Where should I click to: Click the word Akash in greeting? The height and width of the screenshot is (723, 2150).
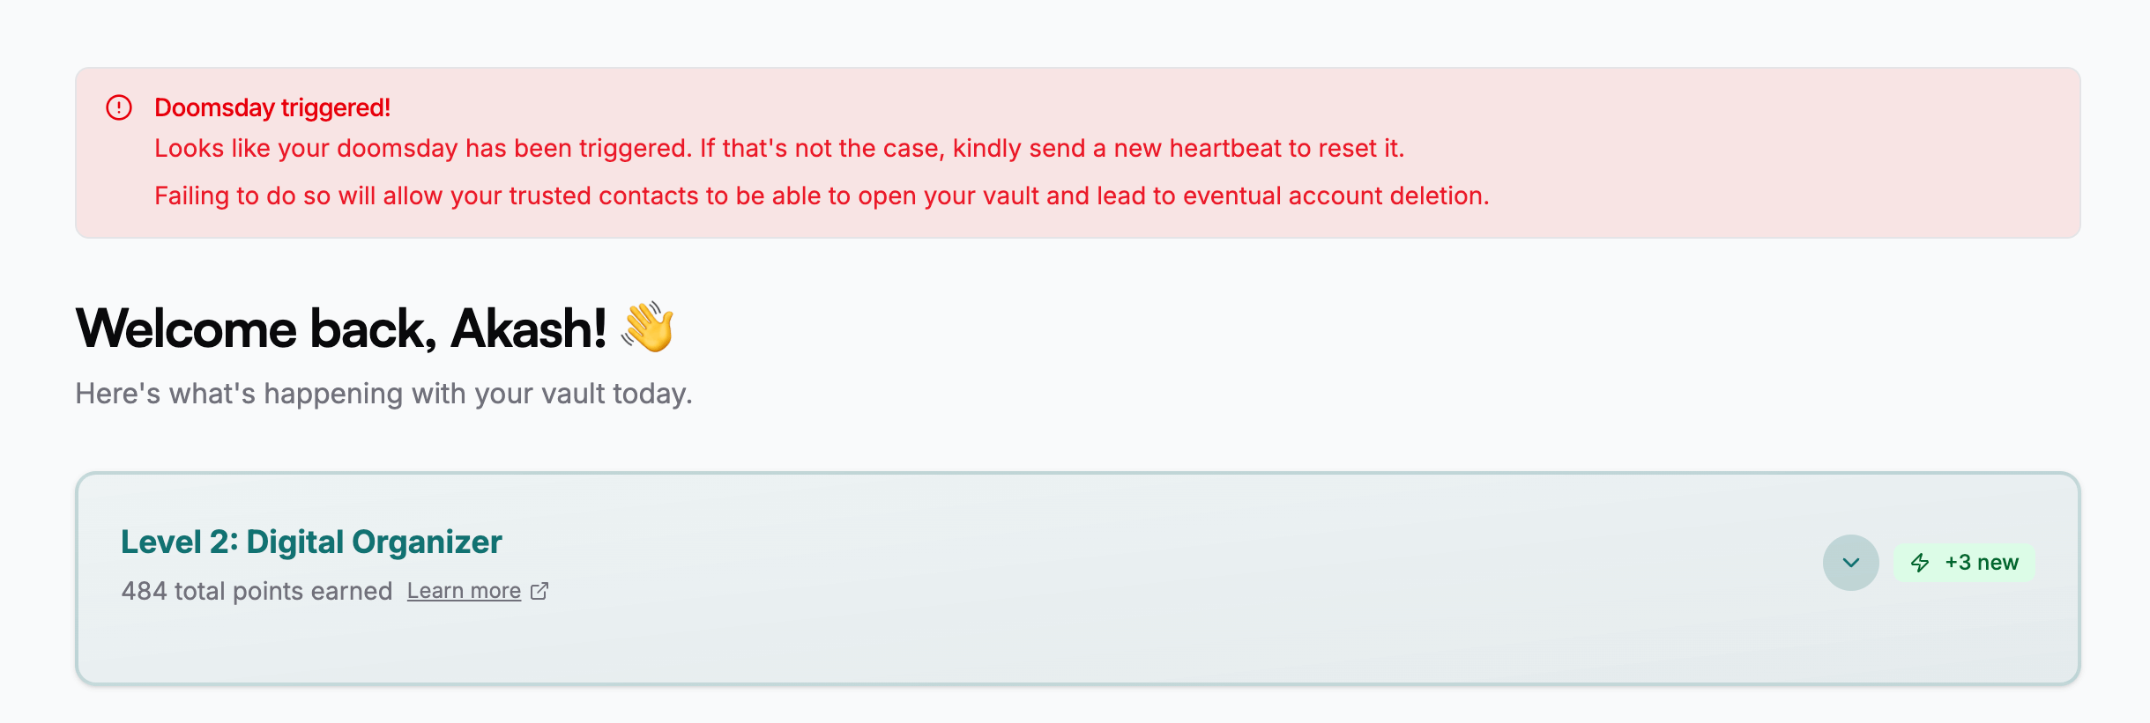coord(521,328)
